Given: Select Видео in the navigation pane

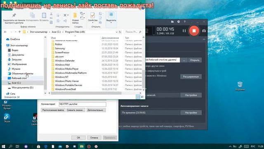Looking at the screenshot, I should point(15,50).
